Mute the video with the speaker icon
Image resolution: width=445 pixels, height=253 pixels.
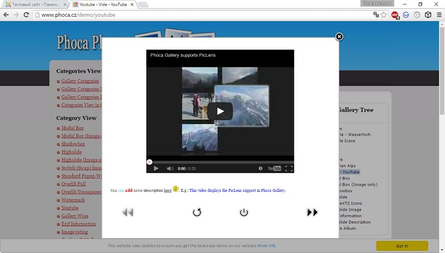point(170,168)
